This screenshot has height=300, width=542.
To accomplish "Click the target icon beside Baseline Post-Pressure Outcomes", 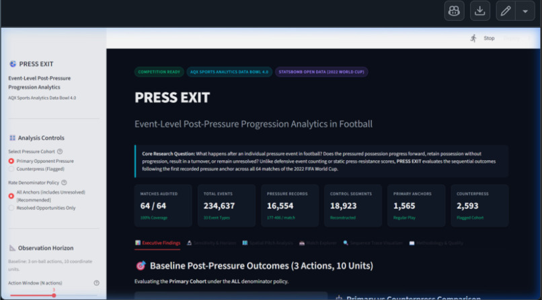I will click(141, 266).
